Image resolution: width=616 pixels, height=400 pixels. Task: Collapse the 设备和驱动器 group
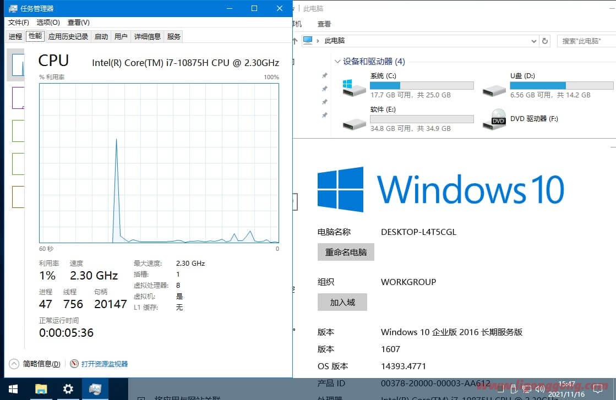point(337,62)
